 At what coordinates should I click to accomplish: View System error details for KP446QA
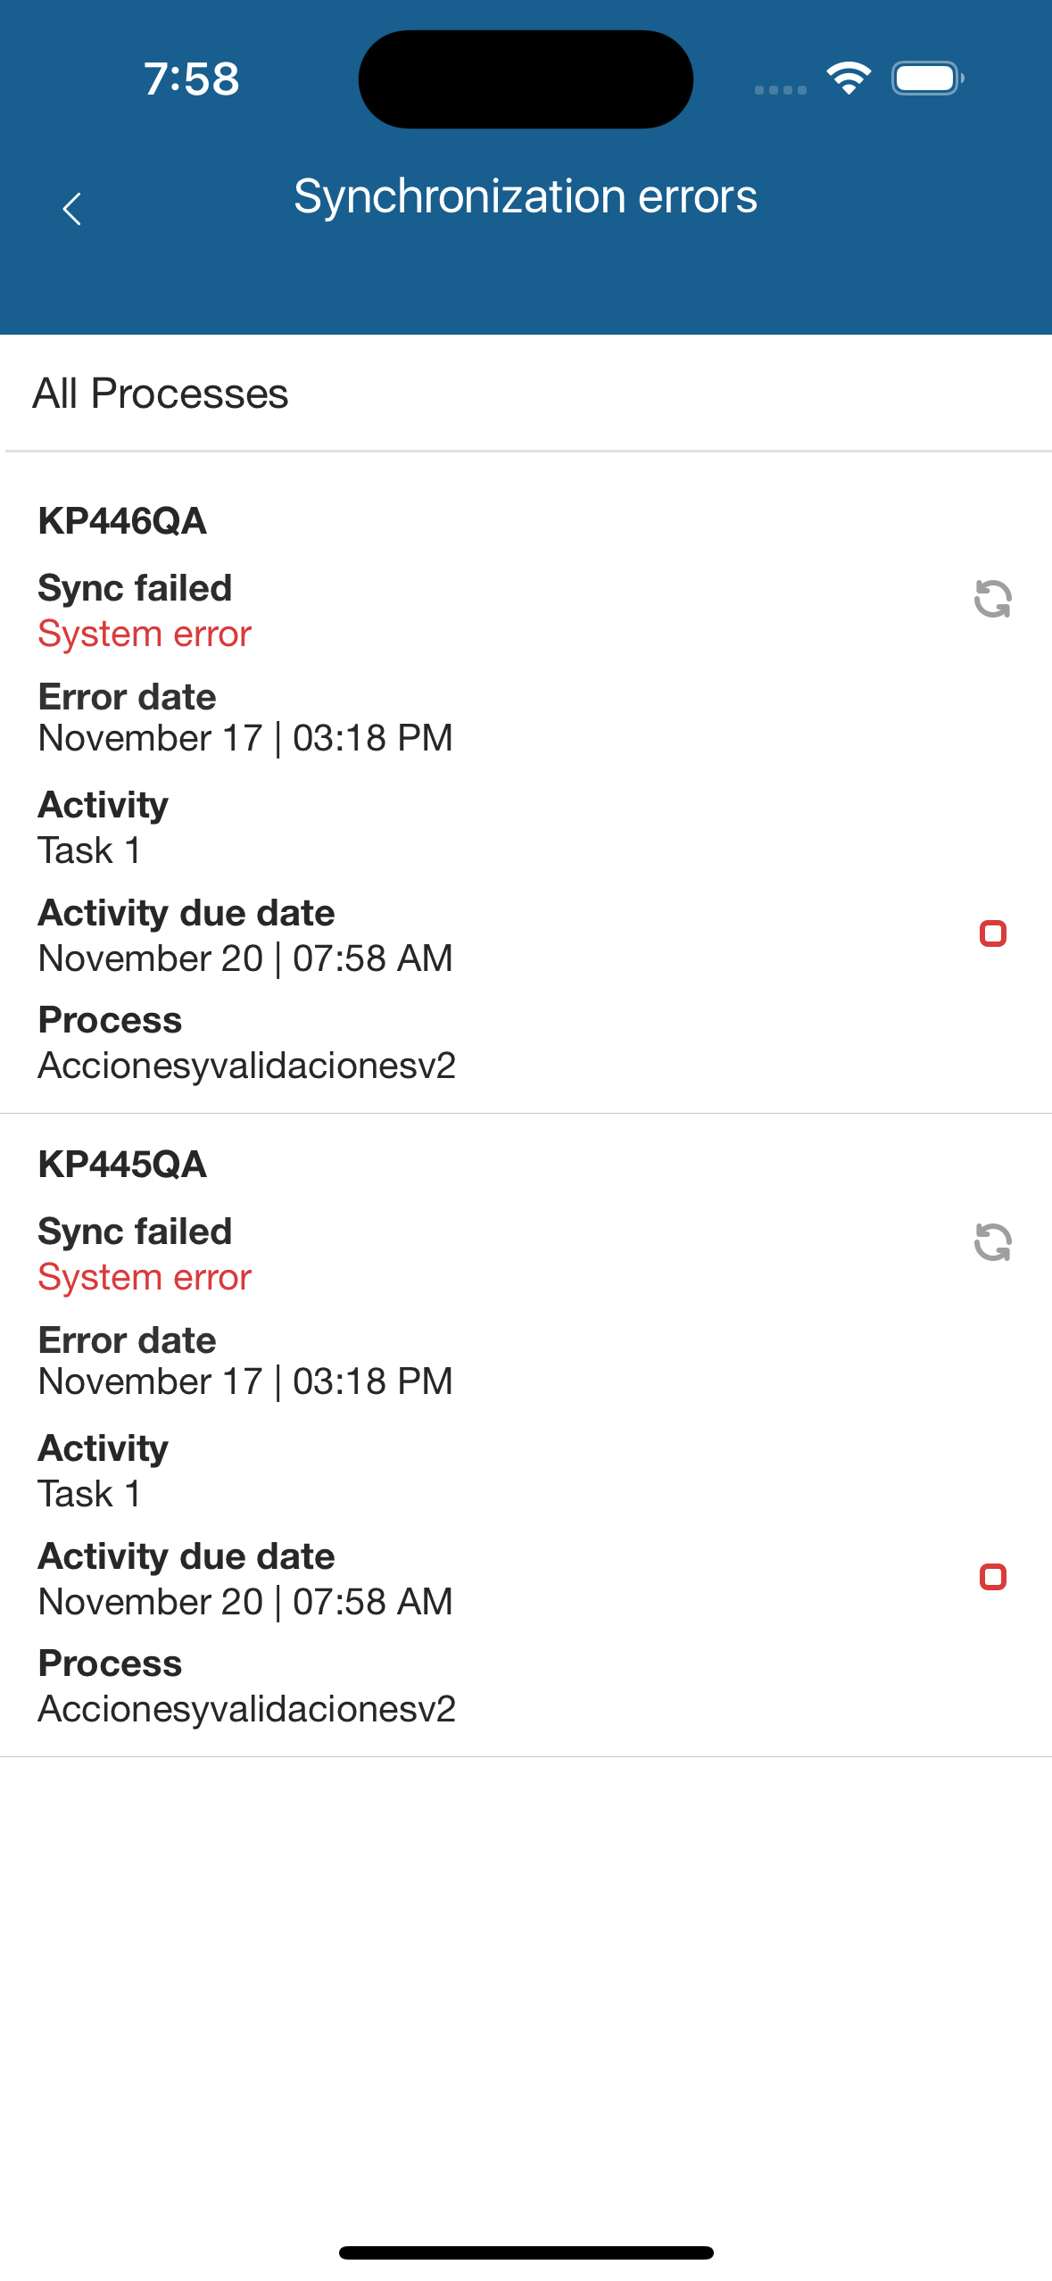[145, 635]
